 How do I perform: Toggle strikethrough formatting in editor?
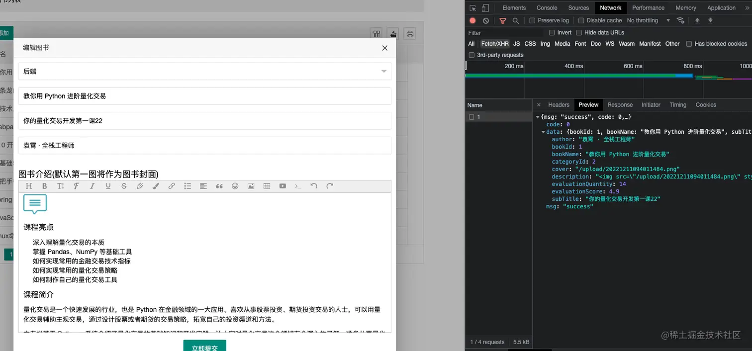coord(124,186)
